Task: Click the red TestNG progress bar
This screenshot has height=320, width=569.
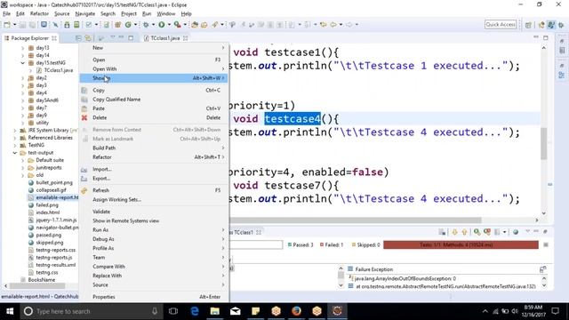Action: tap(461, 245)
